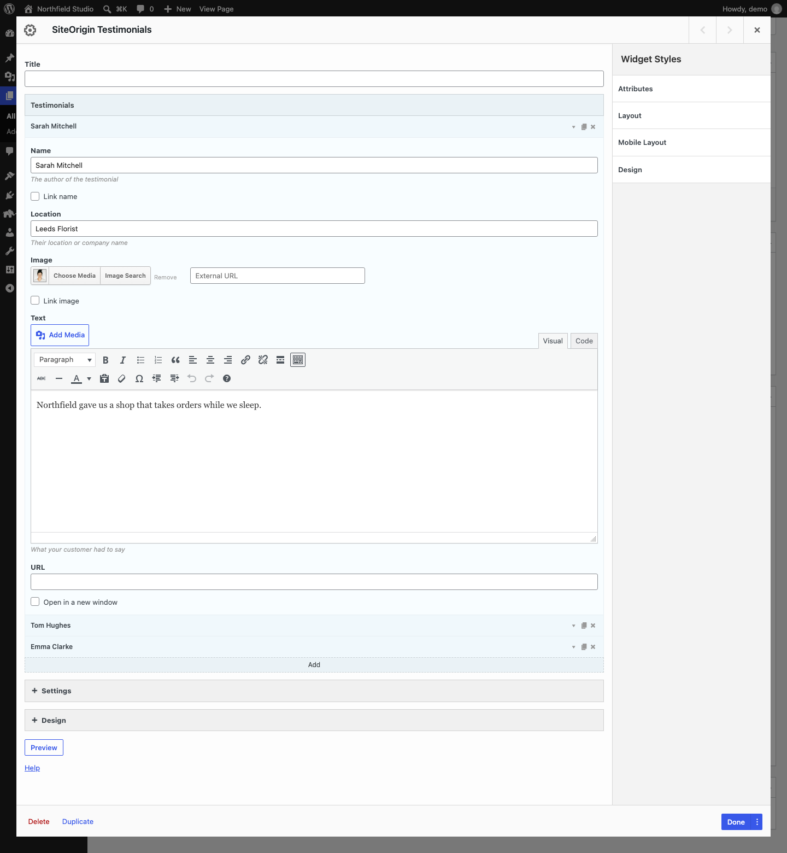The image size is (787, 853).
Task: Click View Page in the admin bar
Action: point(216,9)
